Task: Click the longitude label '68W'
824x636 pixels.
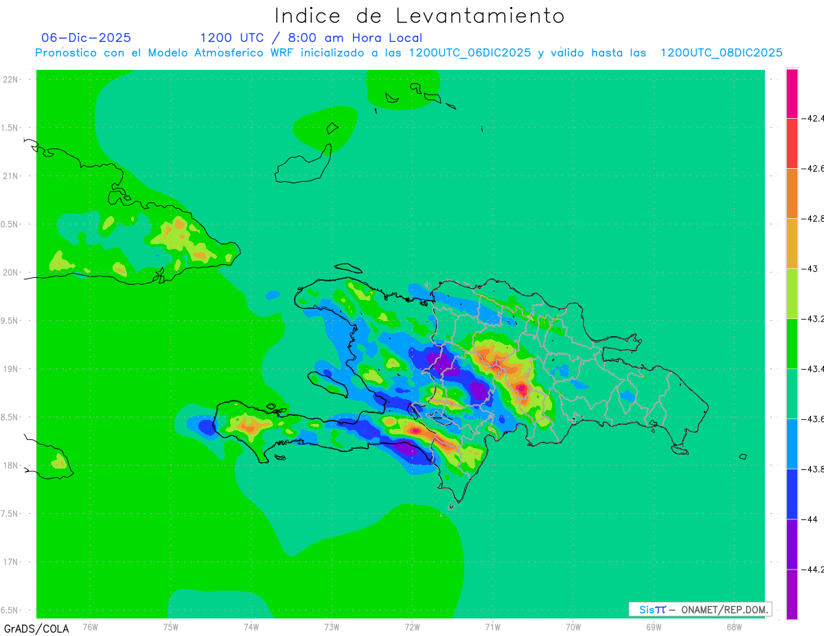Action: click(x=734, y=626)
